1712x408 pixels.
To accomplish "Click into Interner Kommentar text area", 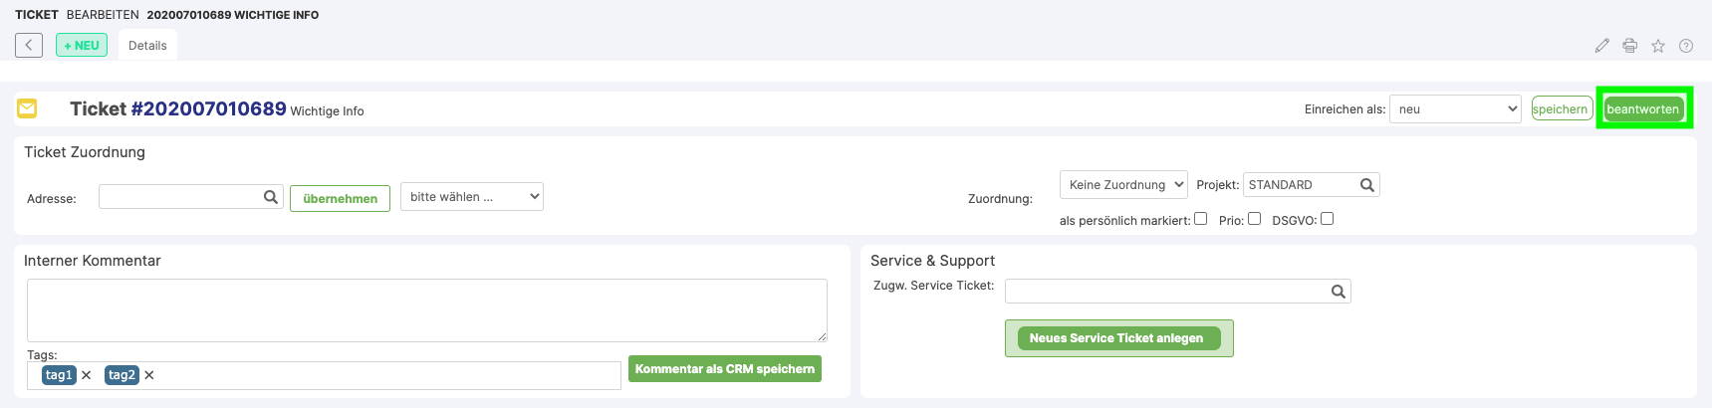I will coord(426,309).
